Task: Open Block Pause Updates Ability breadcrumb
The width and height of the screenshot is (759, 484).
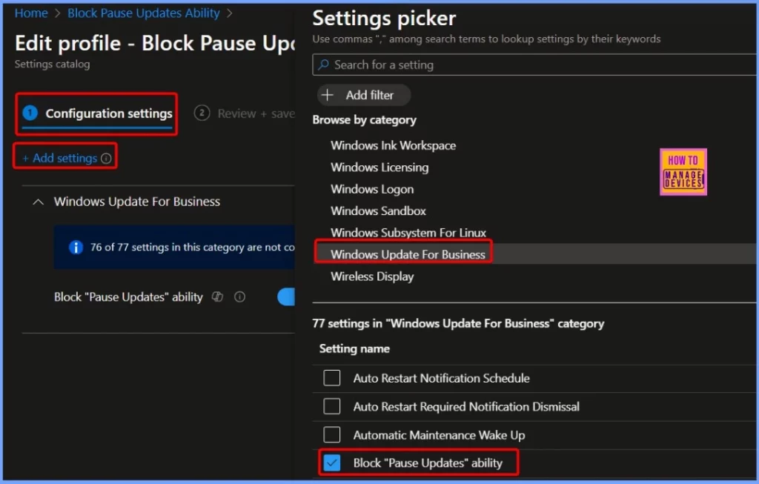Action: (143, 13)
